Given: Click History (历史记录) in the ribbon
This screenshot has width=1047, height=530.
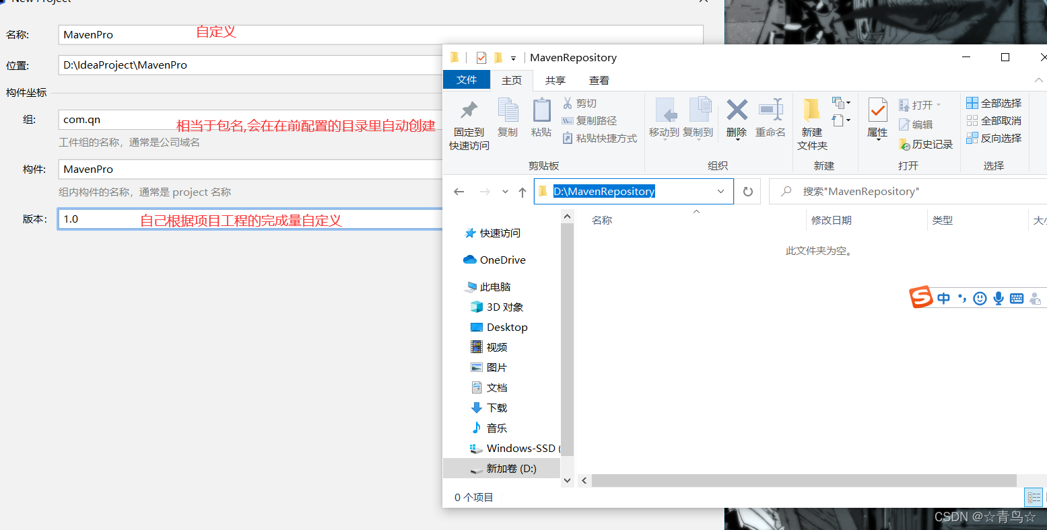Looking at the screenshot, I should point(926,144).
